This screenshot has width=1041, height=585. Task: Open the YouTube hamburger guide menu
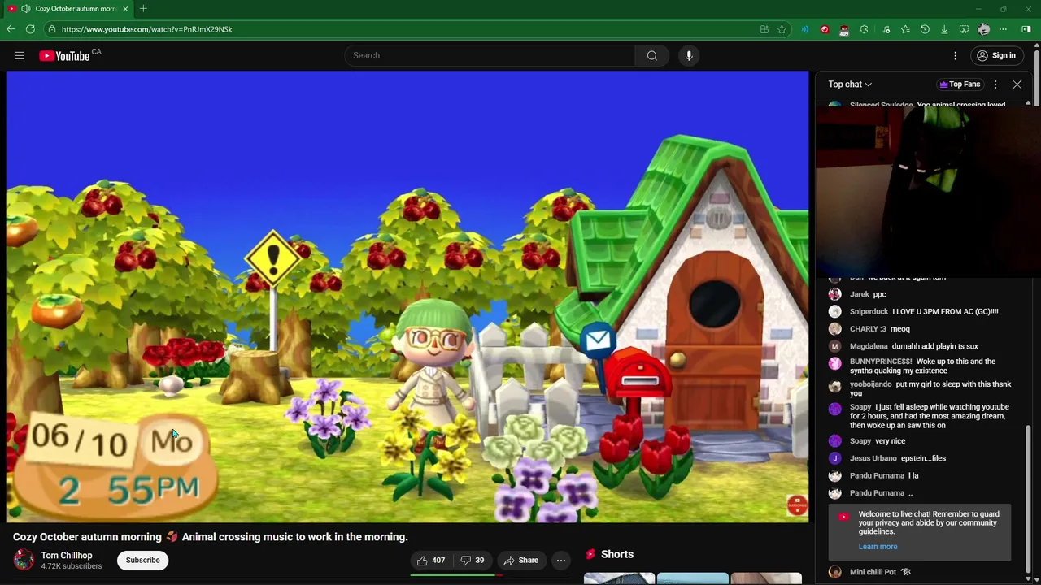[x=20, y=55]
